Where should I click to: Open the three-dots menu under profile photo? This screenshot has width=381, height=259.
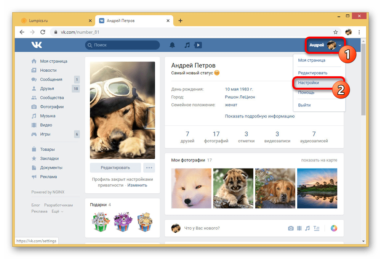(149, 167)
